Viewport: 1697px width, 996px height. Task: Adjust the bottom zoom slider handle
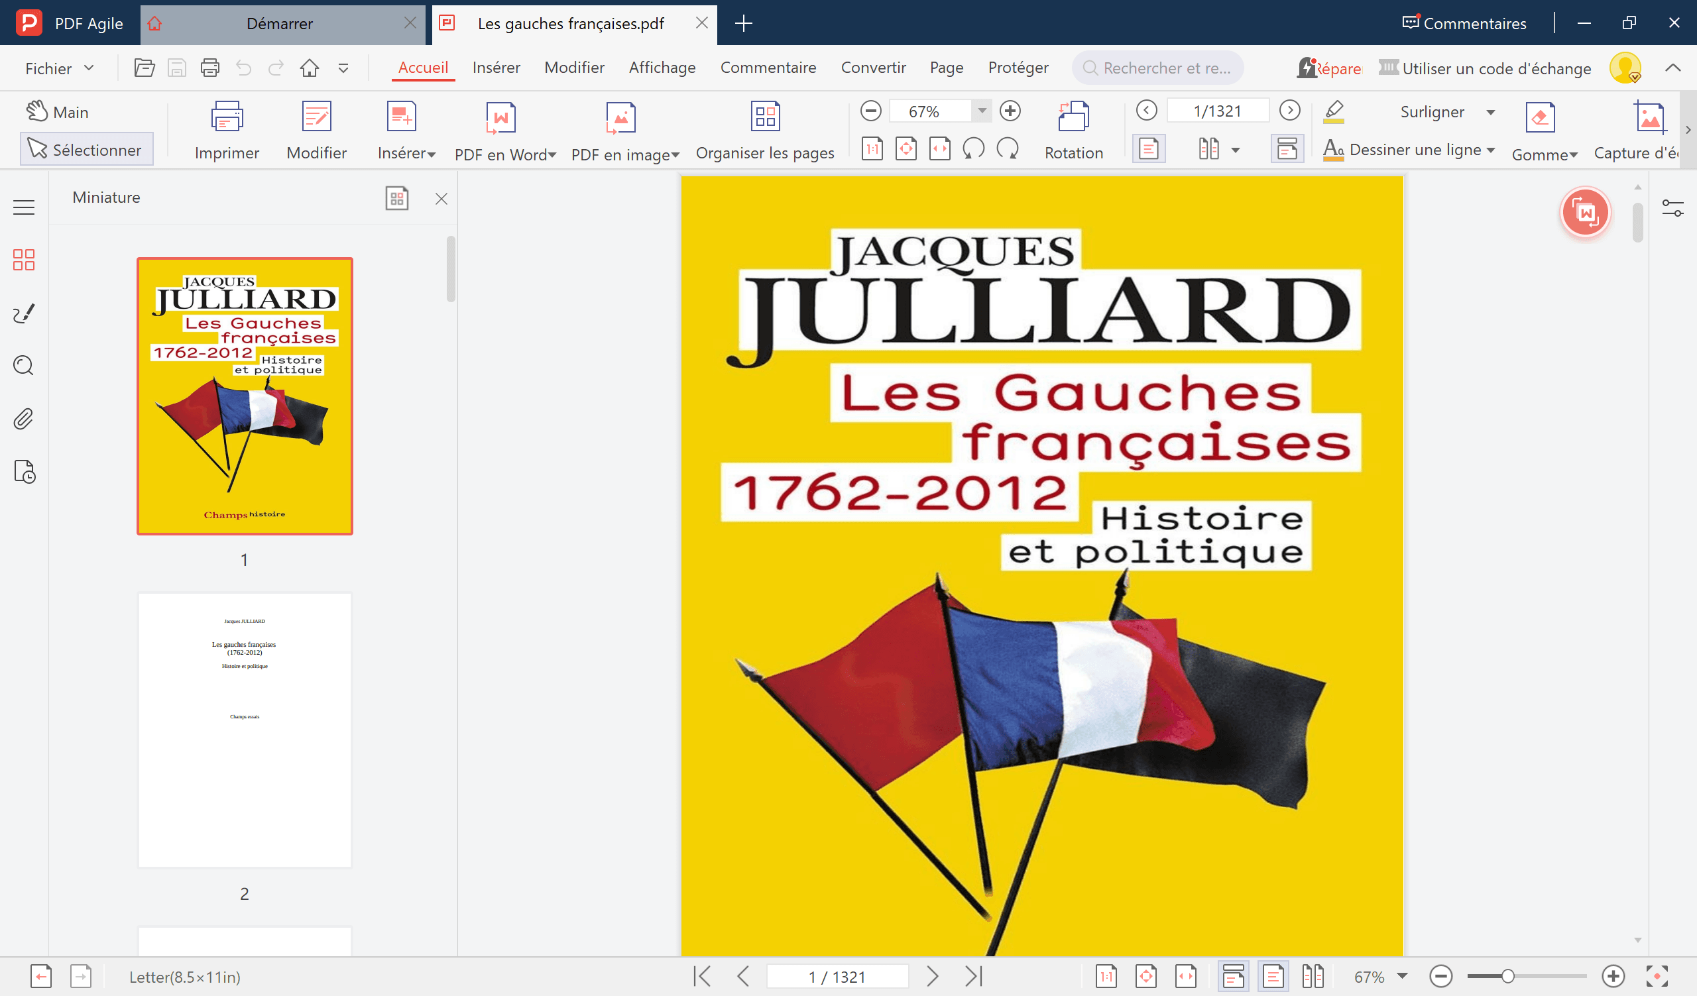1508,976
